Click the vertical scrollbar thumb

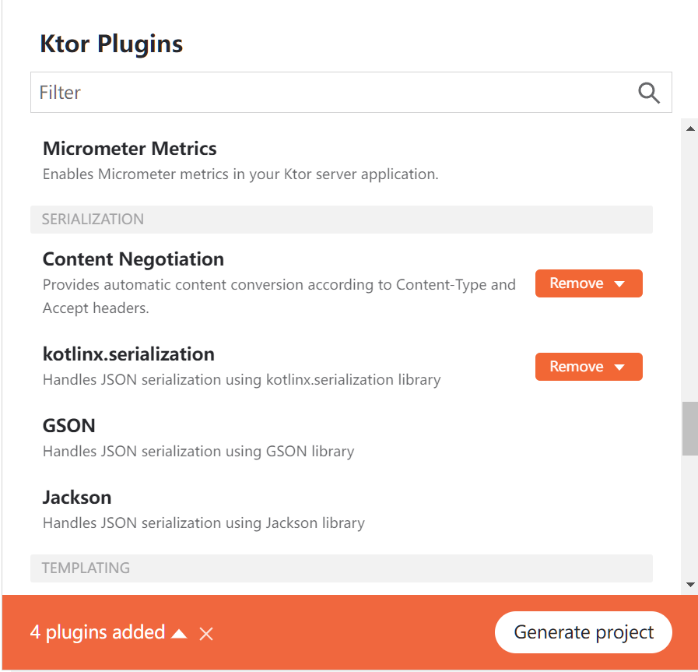coord(690,428)
